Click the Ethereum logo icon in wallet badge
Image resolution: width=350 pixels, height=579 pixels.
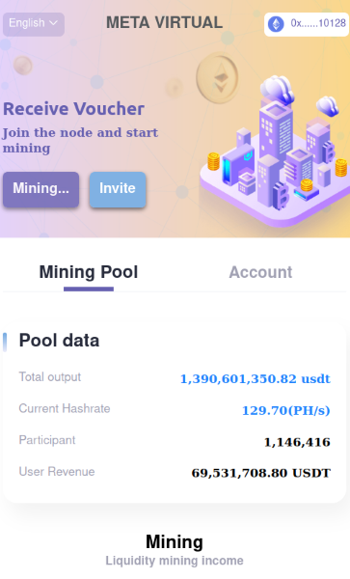[x=276, y=24]
